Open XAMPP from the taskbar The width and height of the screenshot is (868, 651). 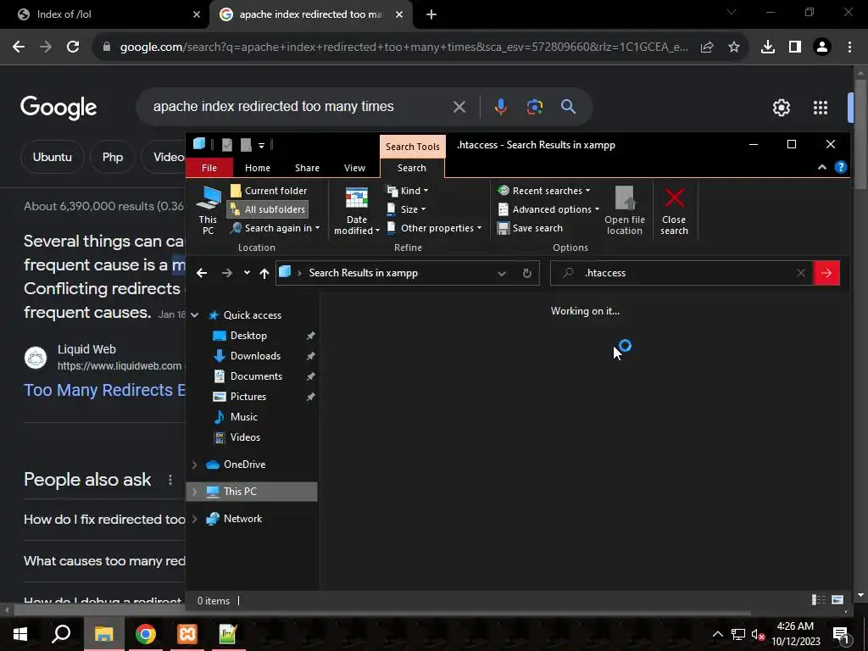coord(187,634)
